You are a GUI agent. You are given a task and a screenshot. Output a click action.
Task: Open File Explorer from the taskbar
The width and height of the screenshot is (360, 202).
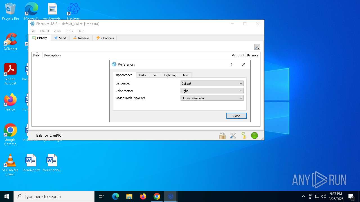click(129, 196)
